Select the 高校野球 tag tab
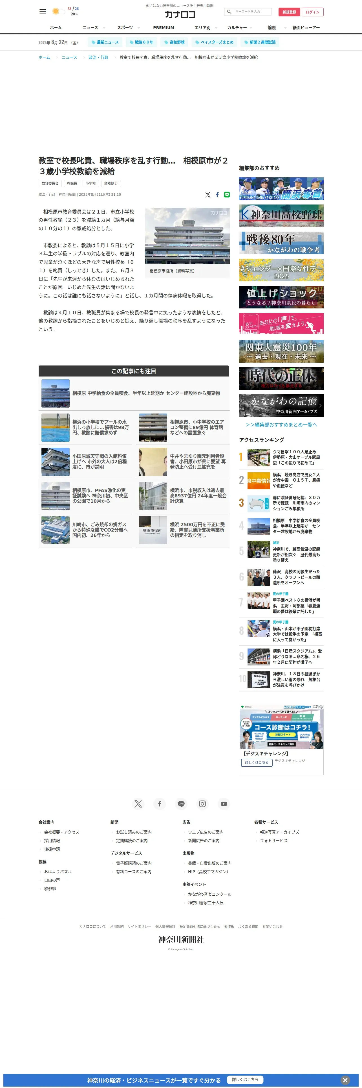Viewport: 362px width, 1088px height. point(175,42)
